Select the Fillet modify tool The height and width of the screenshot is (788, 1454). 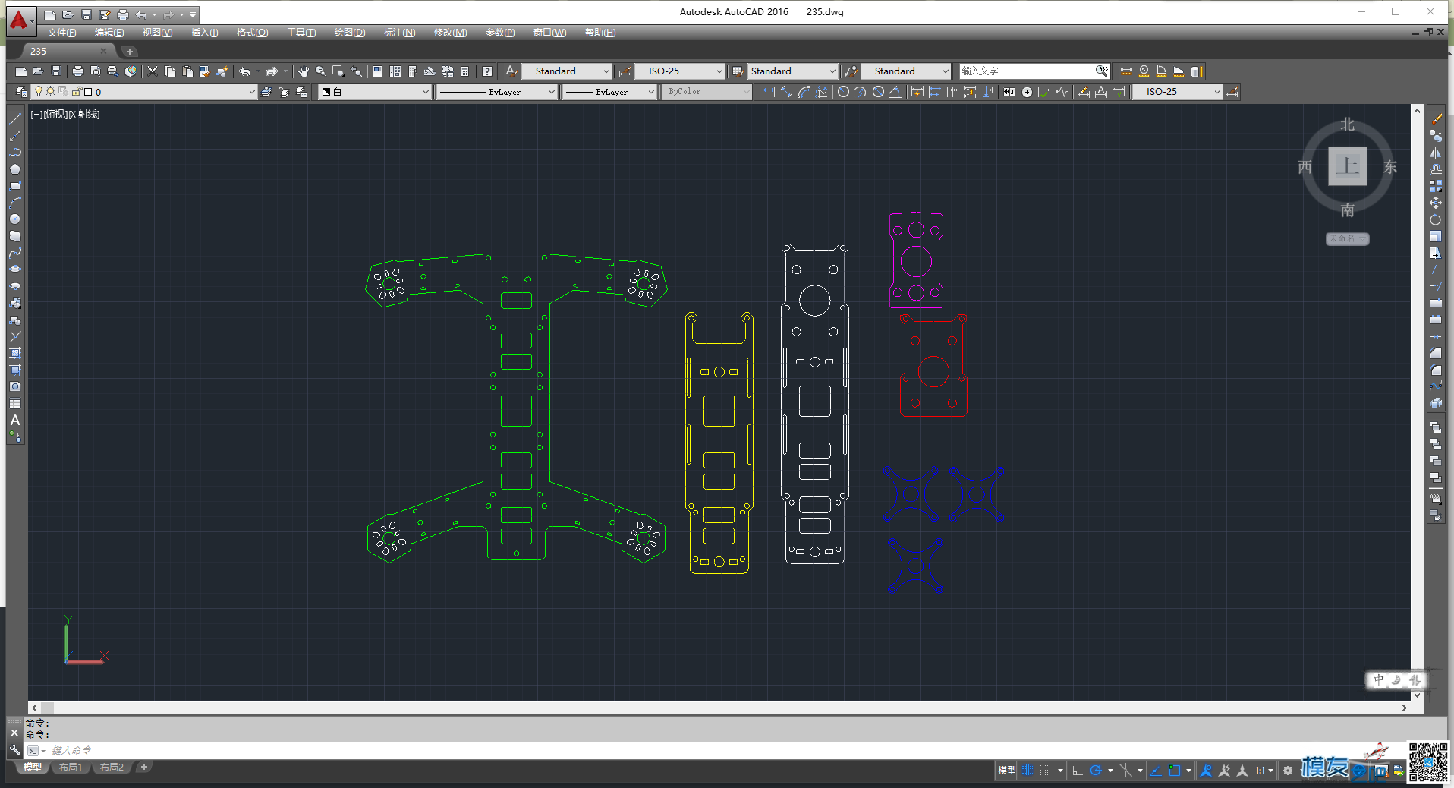coord(1436,370)
